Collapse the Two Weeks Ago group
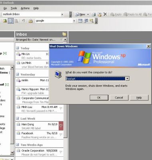This screenshot has height=160, width=152. pos(18,144)
